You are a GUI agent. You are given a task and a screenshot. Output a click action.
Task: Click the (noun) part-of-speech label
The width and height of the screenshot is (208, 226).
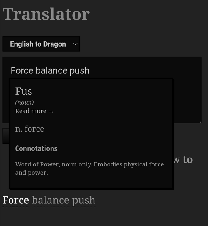pos(24,102)
